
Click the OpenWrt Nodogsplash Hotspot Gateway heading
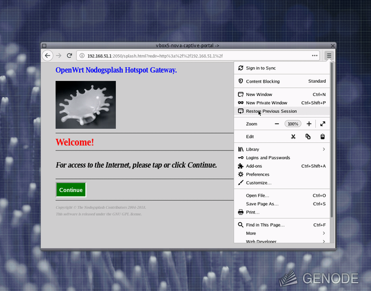[x=116, y=70]
